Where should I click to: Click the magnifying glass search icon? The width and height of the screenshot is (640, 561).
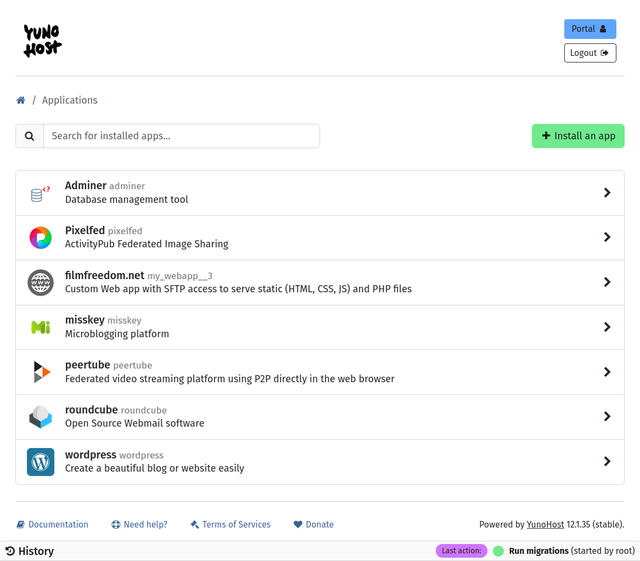click(x=30, y=136)
